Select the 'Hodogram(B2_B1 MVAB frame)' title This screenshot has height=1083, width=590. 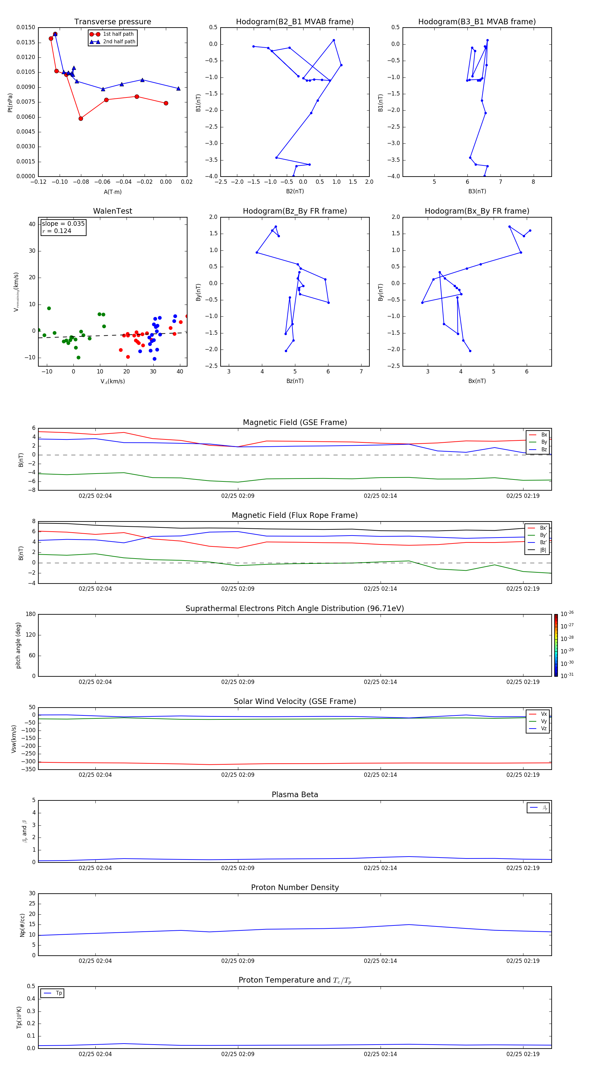click(295, 21)
